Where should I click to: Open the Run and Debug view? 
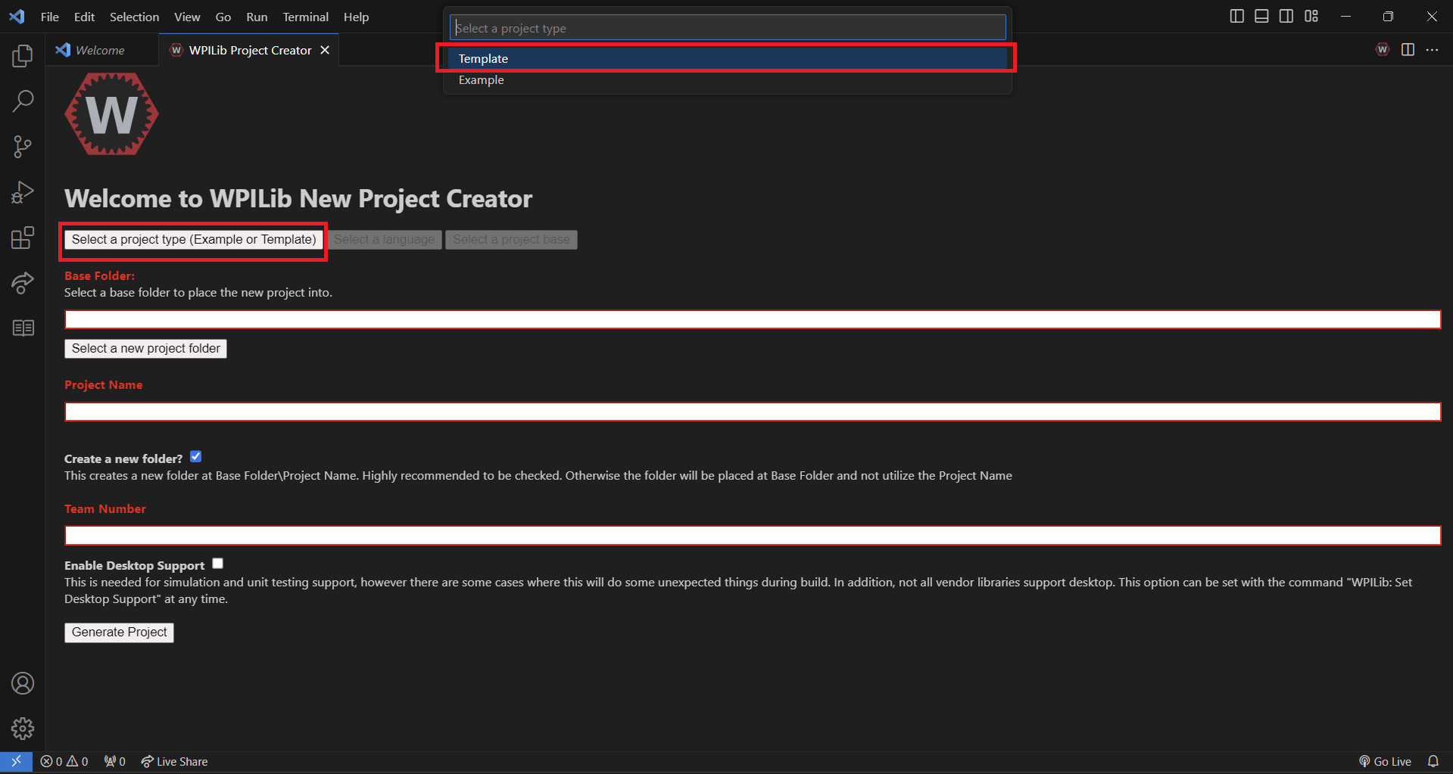coord(23,192)
